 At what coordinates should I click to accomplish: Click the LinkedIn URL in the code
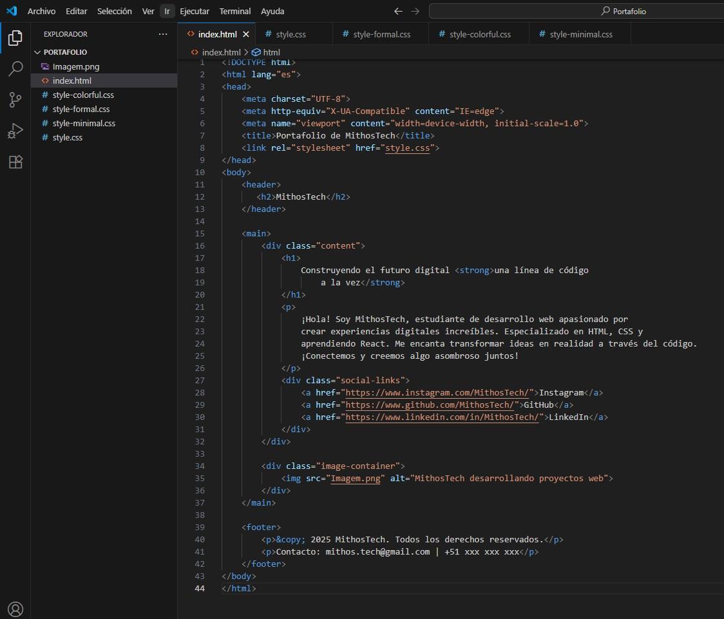(442, 417)
